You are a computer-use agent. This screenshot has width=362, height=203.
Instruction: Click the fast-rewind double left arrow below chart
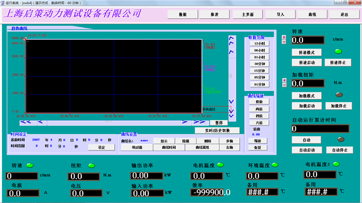(28, 122)
